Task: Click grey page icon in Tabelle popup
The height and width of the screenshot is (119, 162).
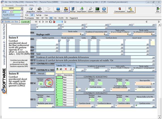Action: (71, 69)
